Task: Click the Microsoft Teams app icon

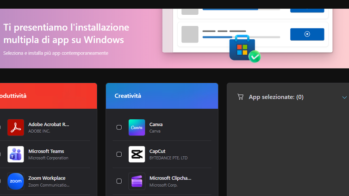Action: click(16, 154)
